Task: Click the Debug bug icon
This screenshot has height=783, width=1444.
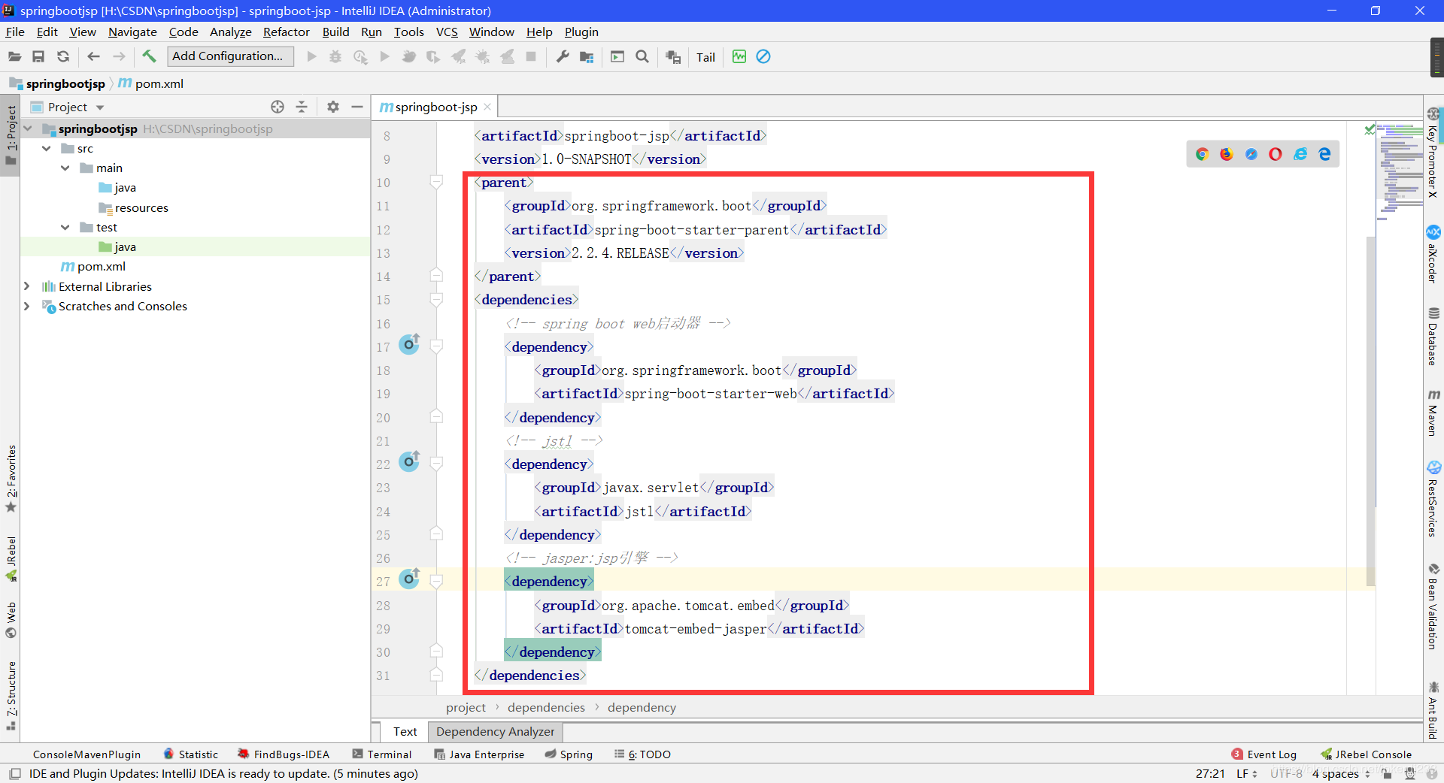Action: click(335, 56)
